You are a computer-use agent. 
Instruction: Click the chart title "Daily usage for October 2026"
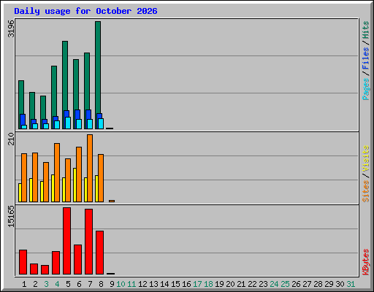85,11
